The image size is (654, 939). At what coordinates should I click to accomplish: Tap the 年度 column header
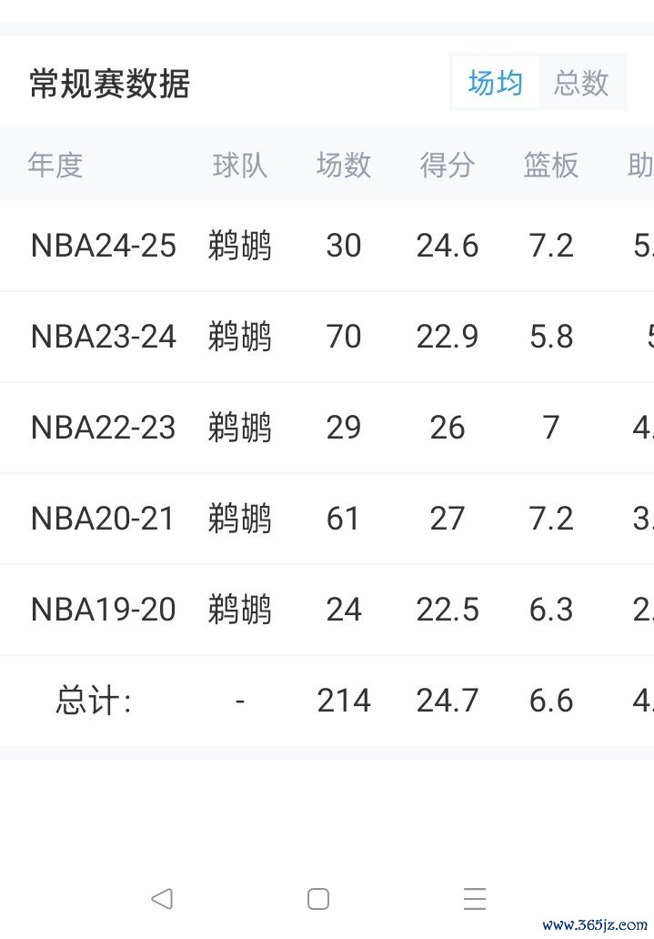click(55, 165)
